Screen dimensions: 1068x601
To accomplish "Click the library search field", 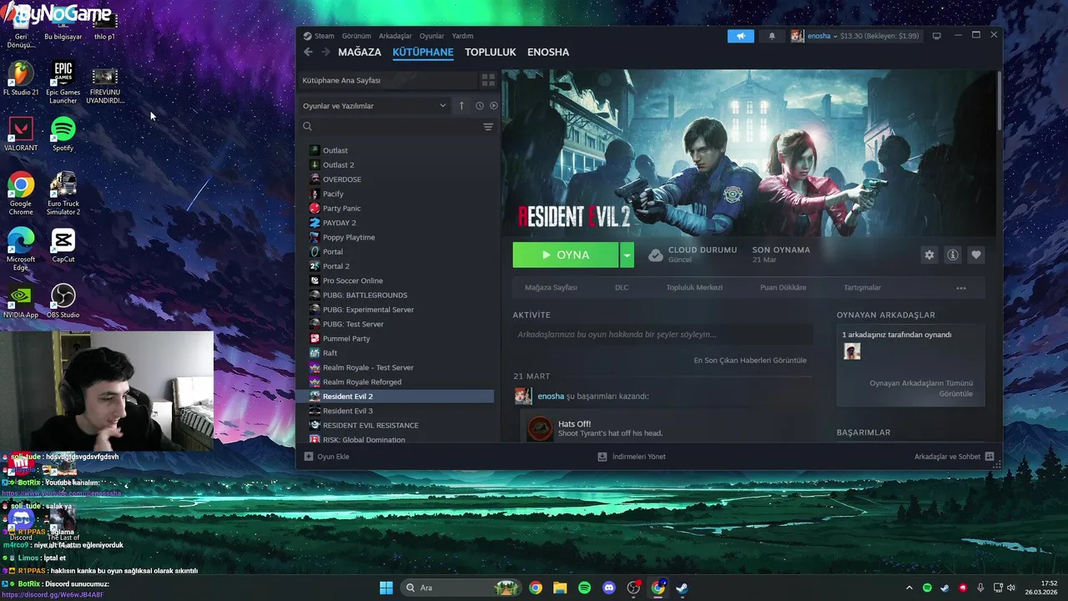I will [x=390, y=127].
